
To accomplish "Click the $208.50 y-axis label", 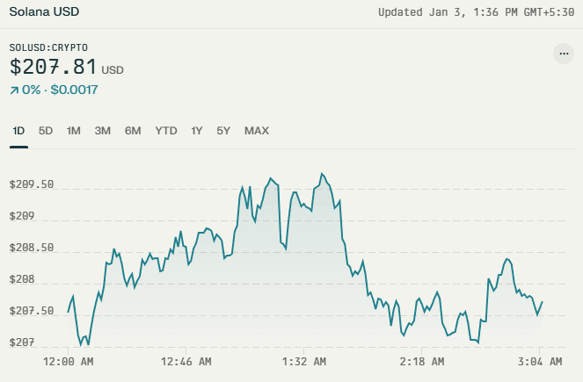I will point(32,248).
